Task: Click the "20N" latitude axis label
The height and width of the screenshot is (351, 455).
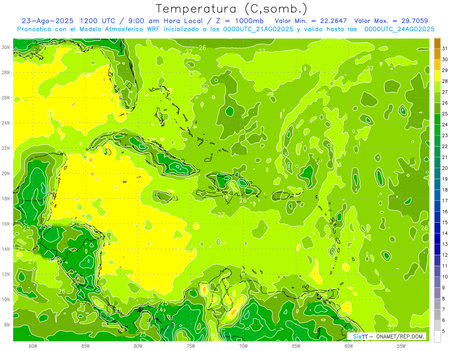Action: click(6, 173)
